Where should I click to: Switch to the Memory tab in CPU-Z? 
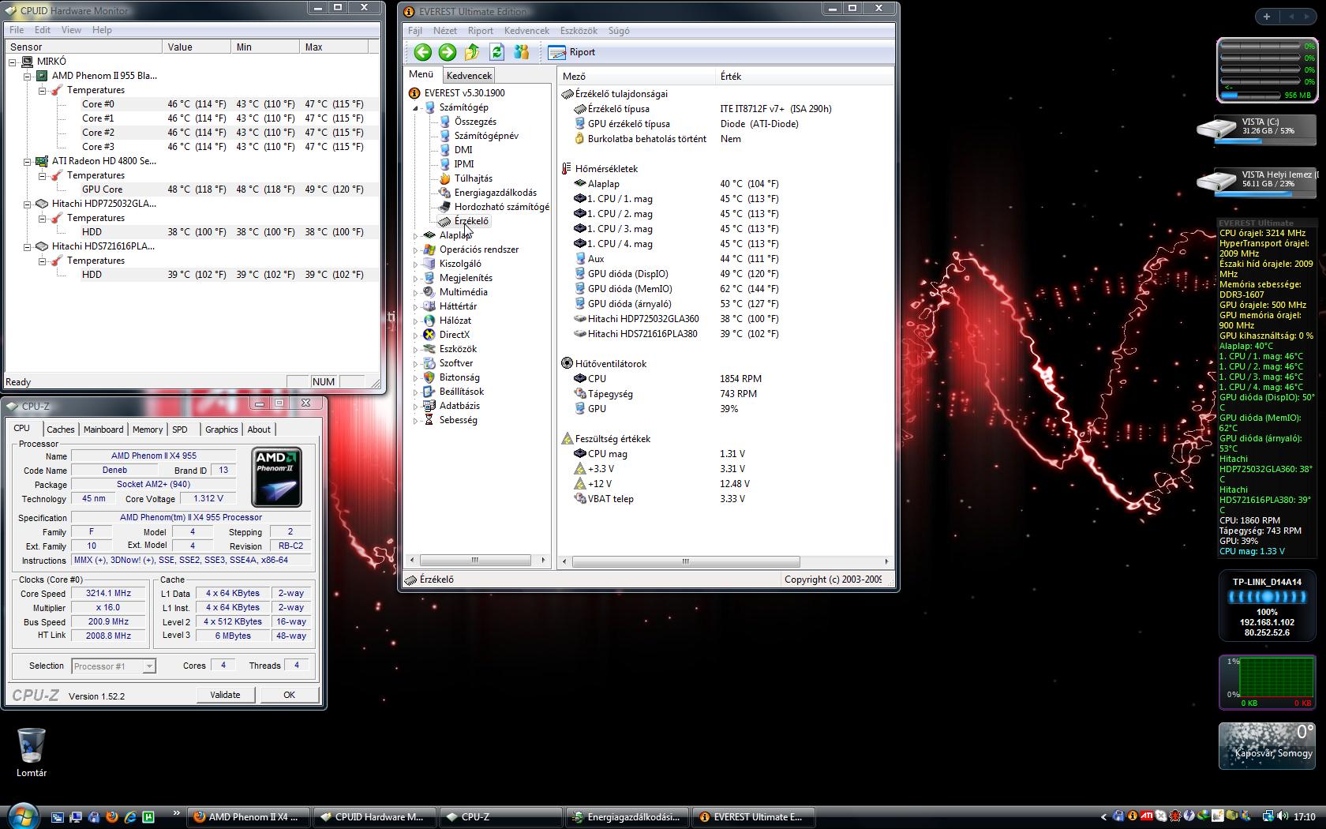click(x=148, y=430)
